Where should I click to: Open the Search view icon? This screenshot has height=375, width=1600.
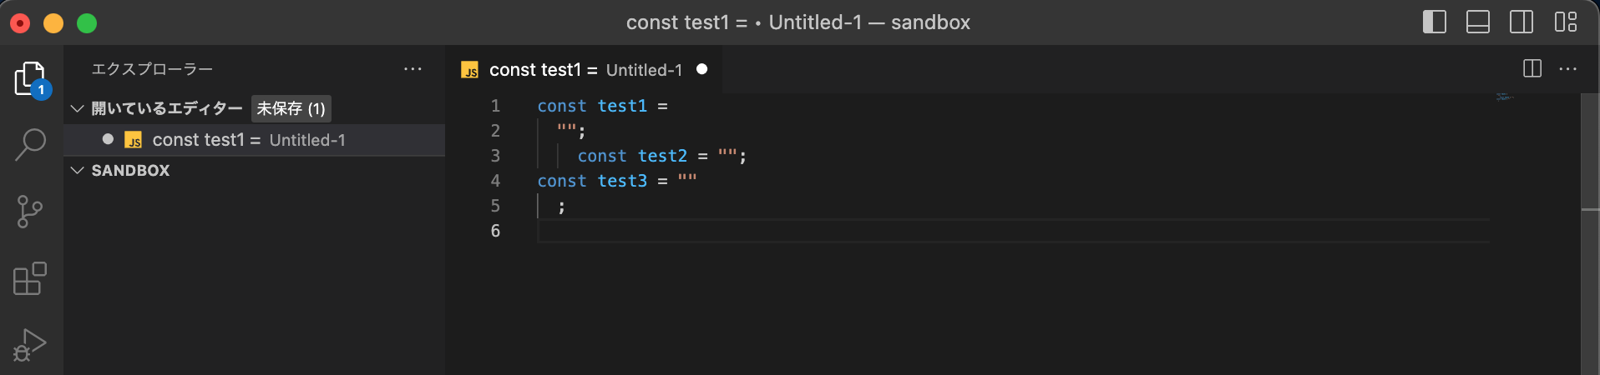point(30,144)
